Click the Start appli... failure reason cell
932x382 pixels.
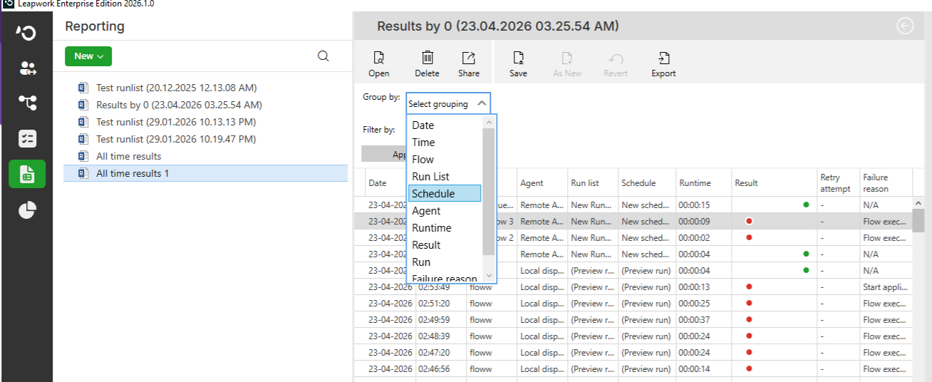pyautogui.click(x=886, y=287)
